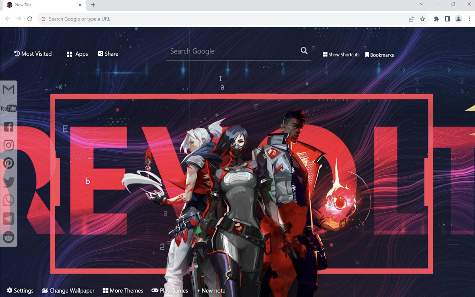475x297 pixels.
Task: Open Most Visited sites
Action: pos(33,54)
